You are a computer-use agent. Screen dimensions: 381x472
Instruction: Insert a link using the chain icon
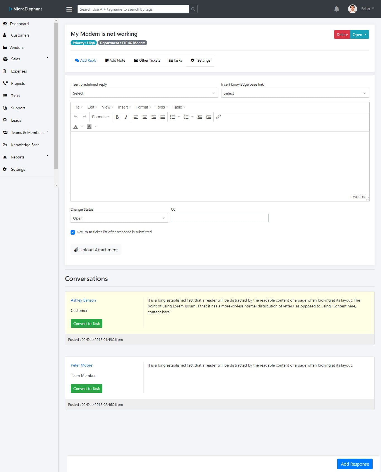pos(218,117)
